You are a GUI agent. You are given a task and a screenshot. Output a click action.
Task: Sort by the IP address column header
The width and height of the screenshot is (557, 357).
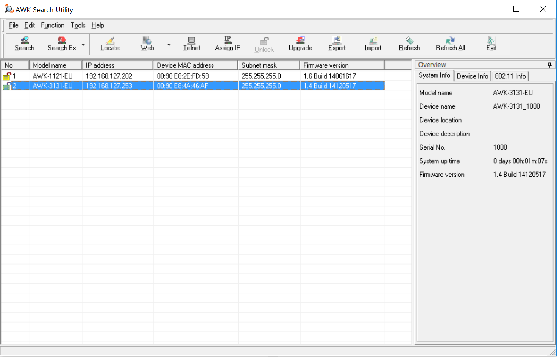[118, 65]
